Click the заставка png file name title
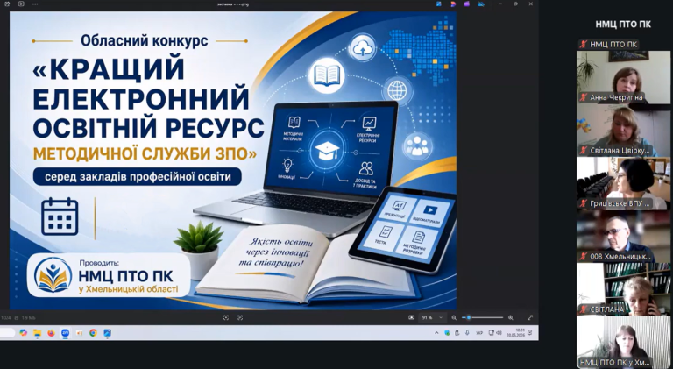The image size is (673, 369). click(233, 4)
